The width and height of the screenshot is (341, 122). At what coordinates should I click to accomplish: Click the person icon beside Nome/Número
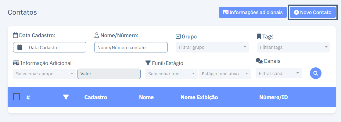click(x=97, y=35)
